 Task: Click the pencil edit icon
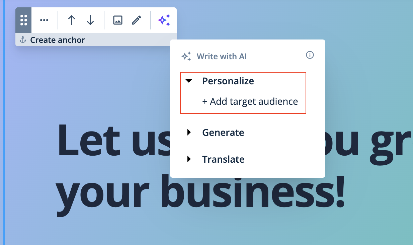136,20
